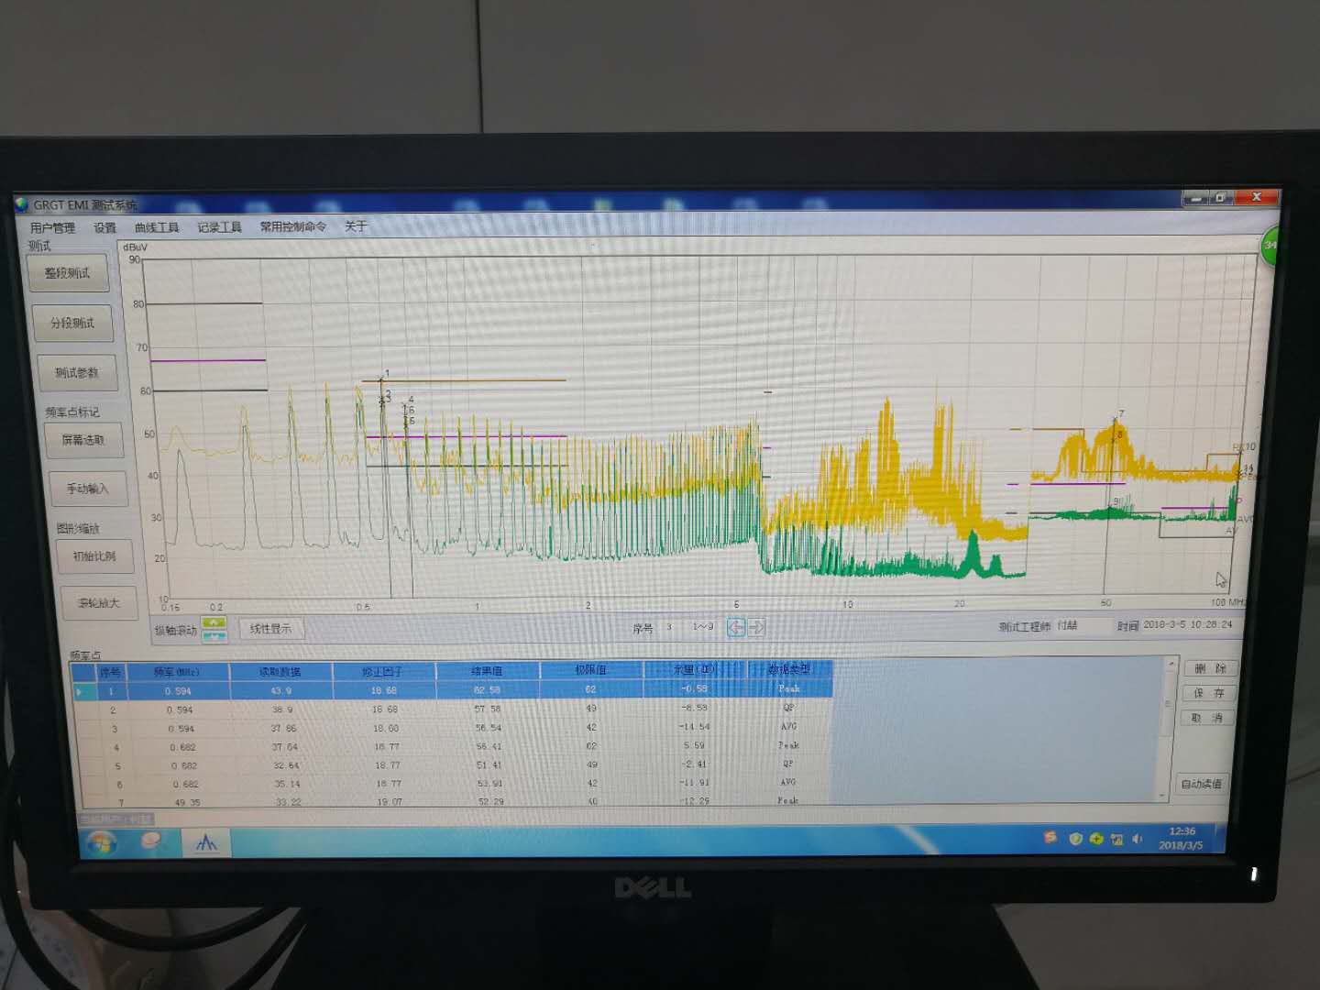The height and width of the screenshot is (990, 1320).
Task: Open the 关于 menu
Action: click(356, 225)
